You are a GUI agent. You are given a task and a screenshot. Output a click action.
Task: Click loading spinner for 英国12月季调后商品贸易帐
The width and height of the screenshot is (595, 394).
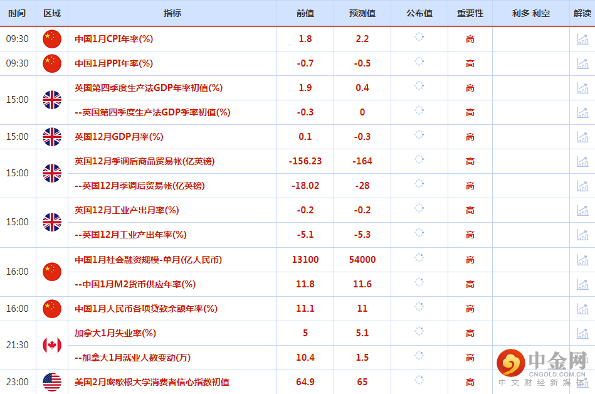click(x=419, y=161)
